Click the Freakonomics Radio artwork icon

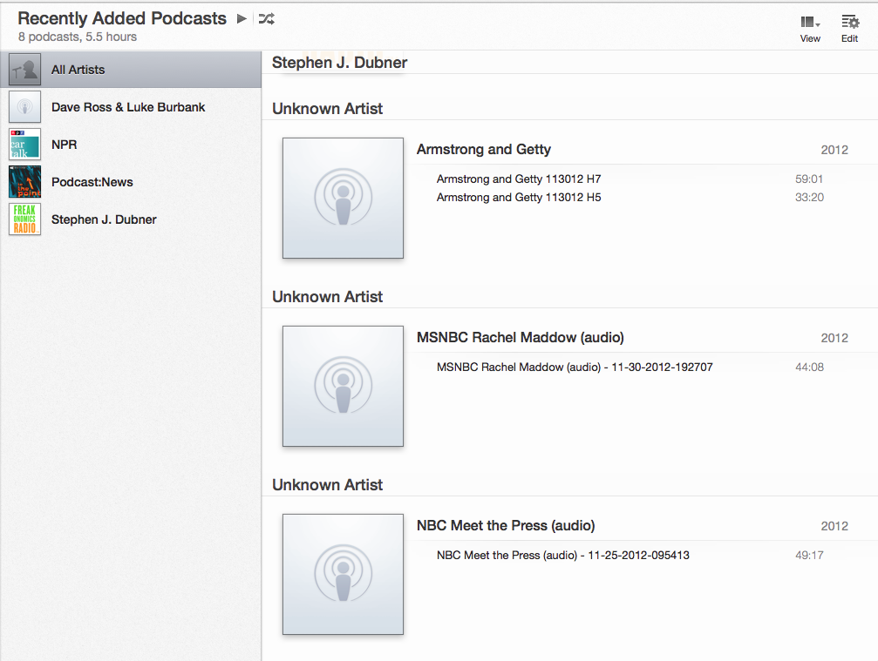24,219
